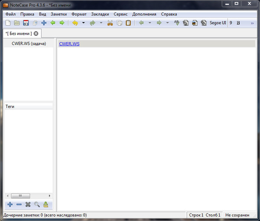Toggle bold text formatting
Viewport: 260px width, 221px height.
pos(238,23)
